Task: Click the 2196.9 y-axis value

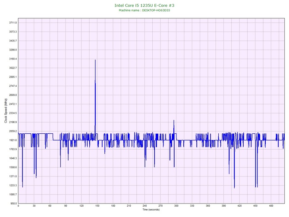Action: [13, 122]
